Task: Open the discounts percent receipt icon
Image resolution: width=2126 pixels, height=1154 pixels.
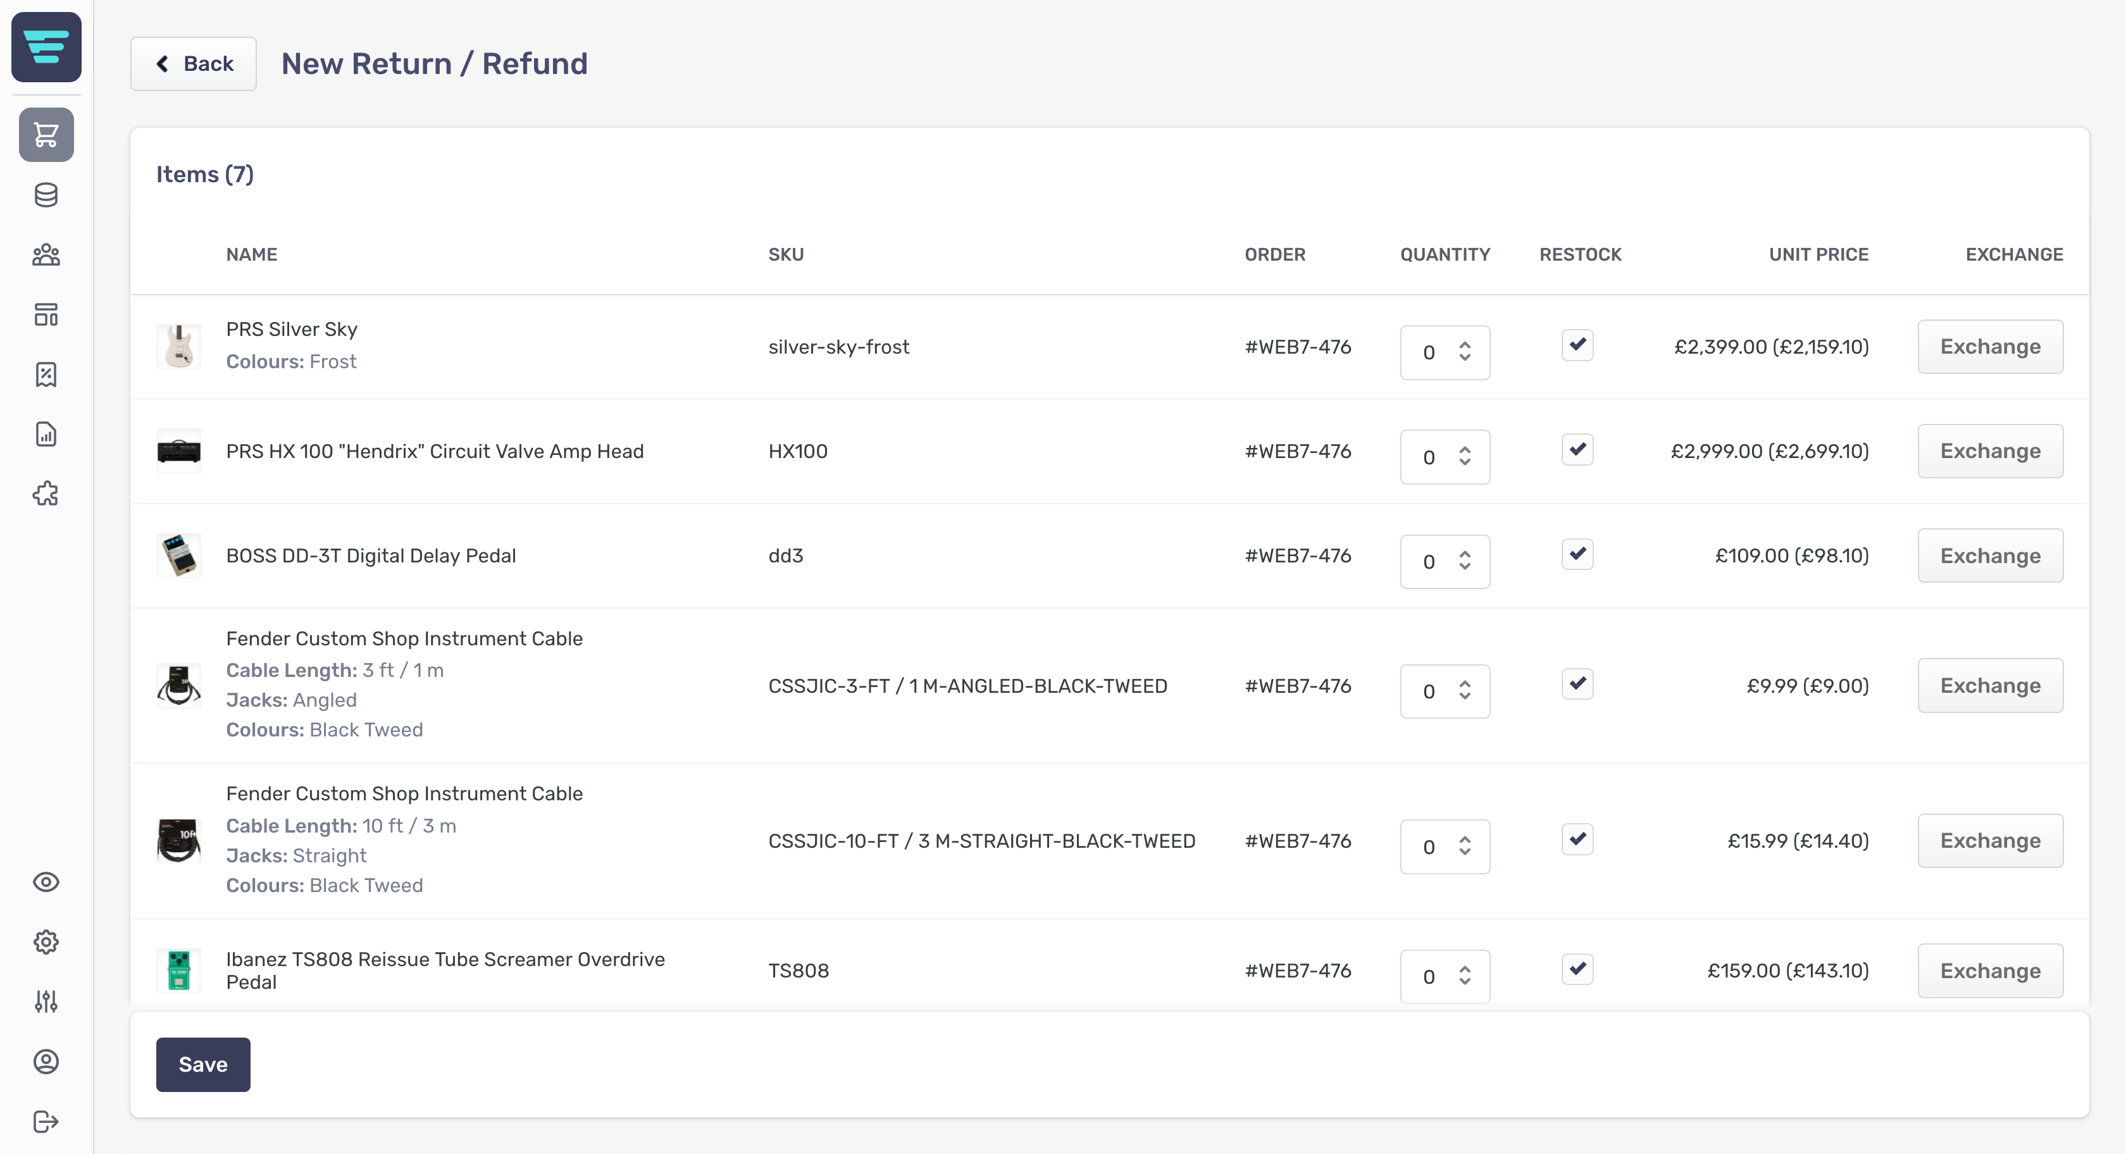Action: tap(46, 375)
